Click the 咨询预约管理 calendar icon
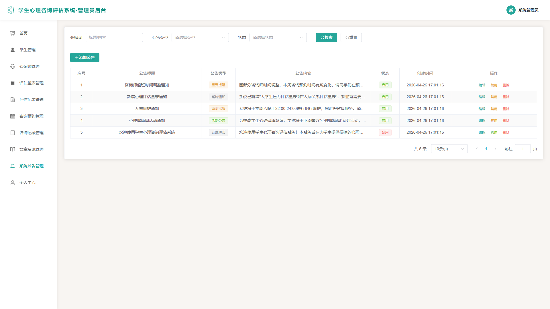 click(x=13, y=116)
